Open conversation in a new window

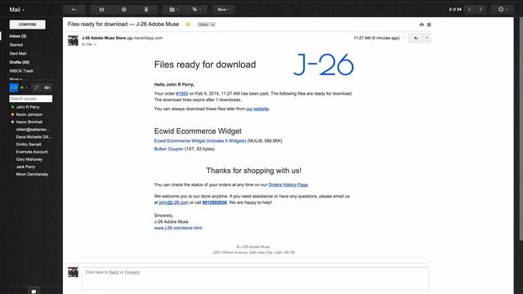(x=429, y=24)
